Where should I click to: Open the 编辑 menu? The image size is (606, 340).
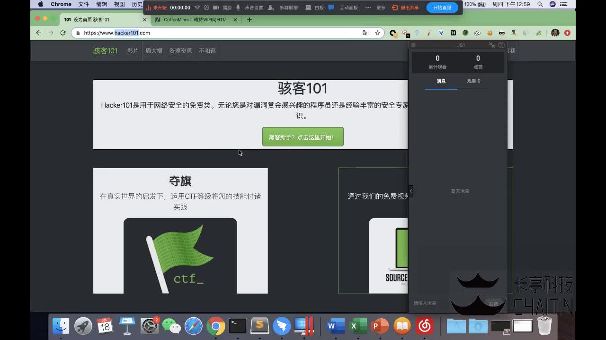[x=101, y=4]
